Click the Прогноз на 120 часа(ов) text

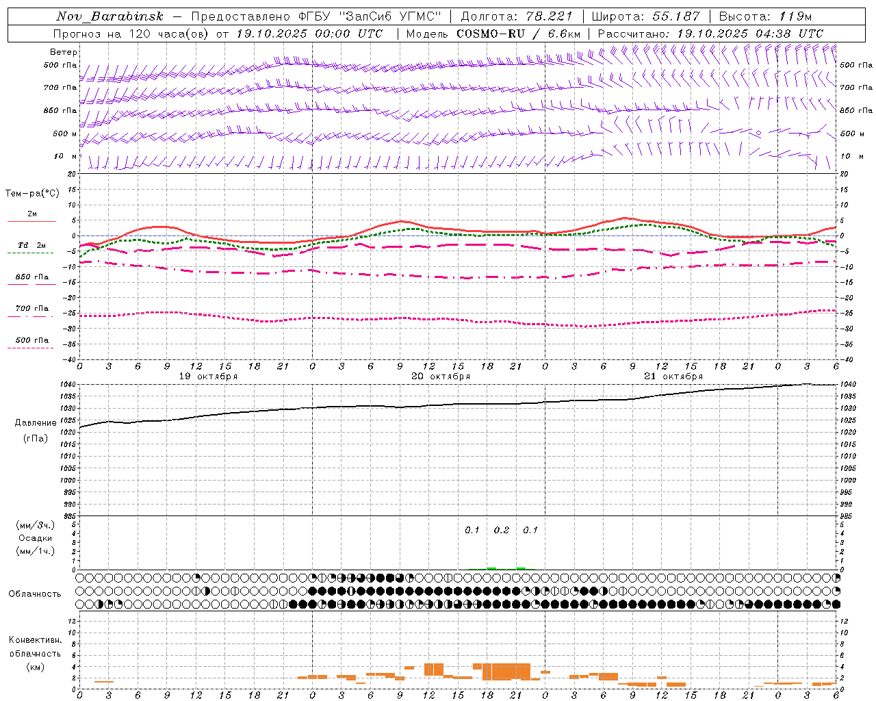coord(131,34)
